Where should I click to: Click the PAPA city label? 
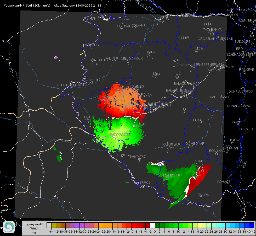click(x=151, y=52)
